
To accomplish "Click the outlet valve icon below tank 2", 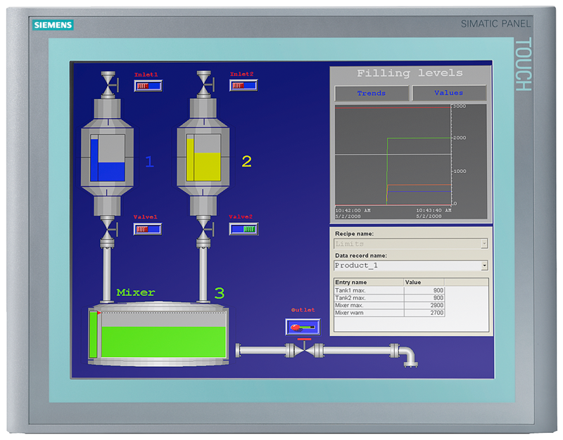I will [204, 230].
